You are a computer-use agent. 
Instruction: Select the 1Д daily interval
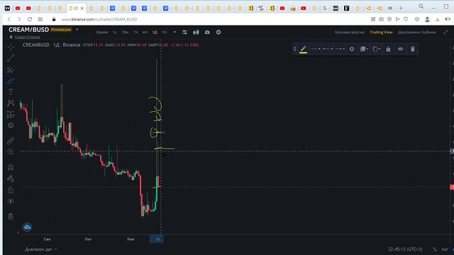[x=155, y=33]
